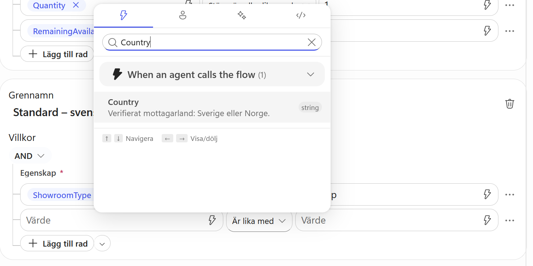Click Lägg till rad under RemainingAvailable
The image size is (533, 266).
pos(57,54)
